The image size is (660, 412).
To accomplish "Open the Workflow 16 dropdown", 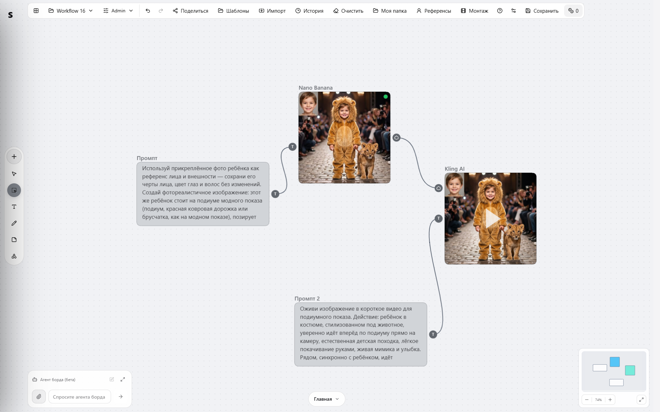I will click(71, 11).
